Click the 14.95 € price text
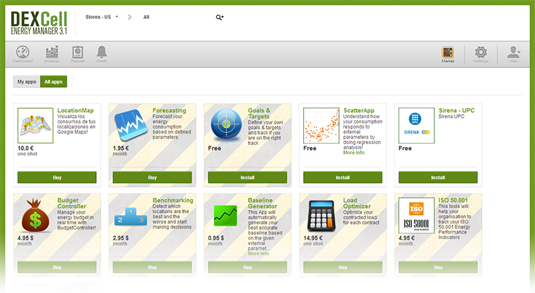 [x=313, y=238]
